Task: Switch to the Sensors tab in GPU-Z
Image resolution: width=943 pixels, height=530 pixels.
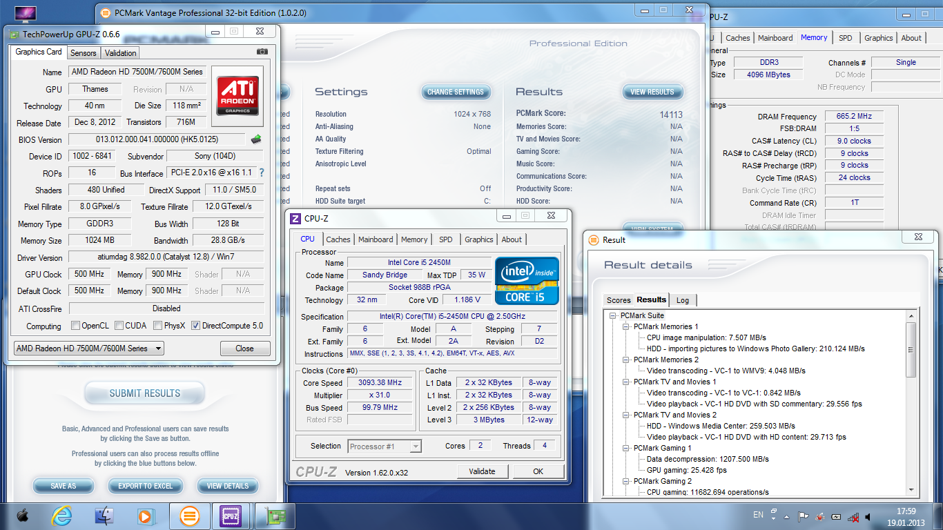Action: coord(84,52)
